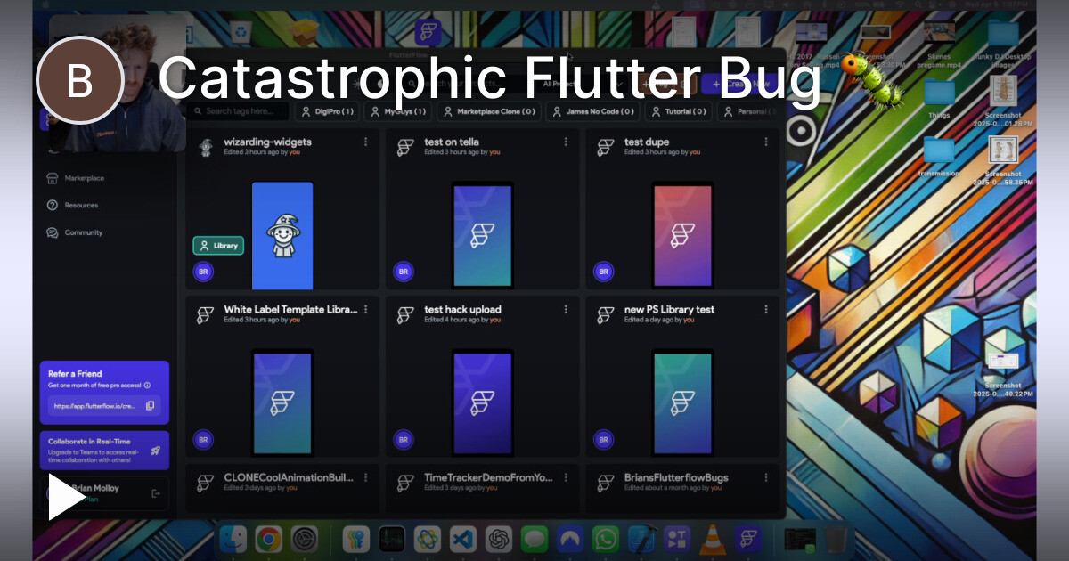This screenshot has width=1069, height=561.
Task: Play the video with the play button
Action: pyautogui.click(x=66, y=497)
